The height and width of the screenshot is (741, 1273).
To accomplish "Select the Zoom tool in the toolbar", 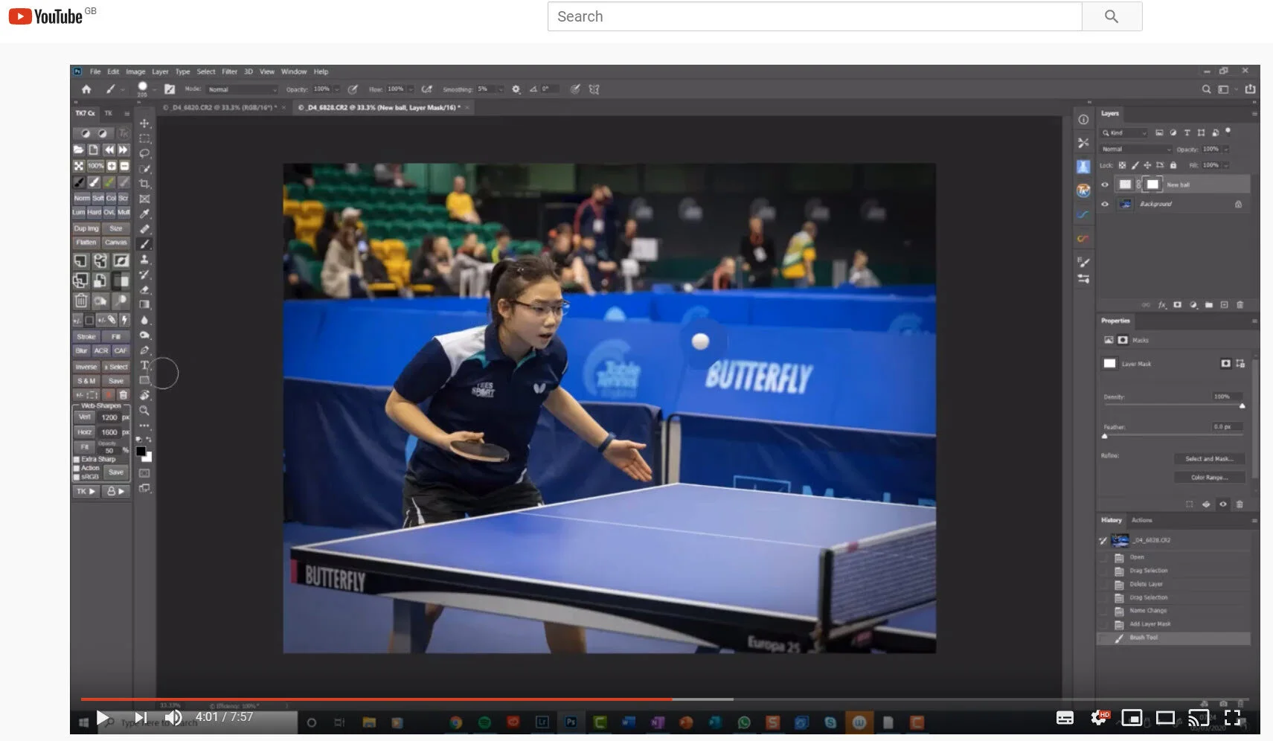I will (x=144, y=410).
